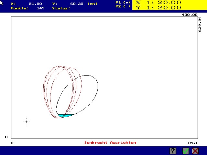Image resolution: width=207 pixels, height=155 pixels.
Task: Click the X coordinate value 51.80
Action: 35,4
